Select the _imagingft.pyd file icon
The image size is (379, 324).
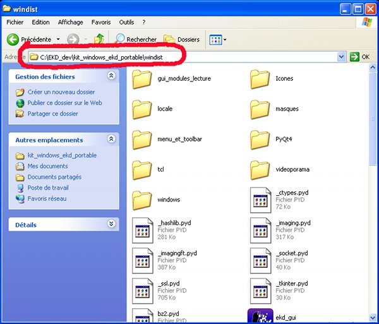click(143, 260)
